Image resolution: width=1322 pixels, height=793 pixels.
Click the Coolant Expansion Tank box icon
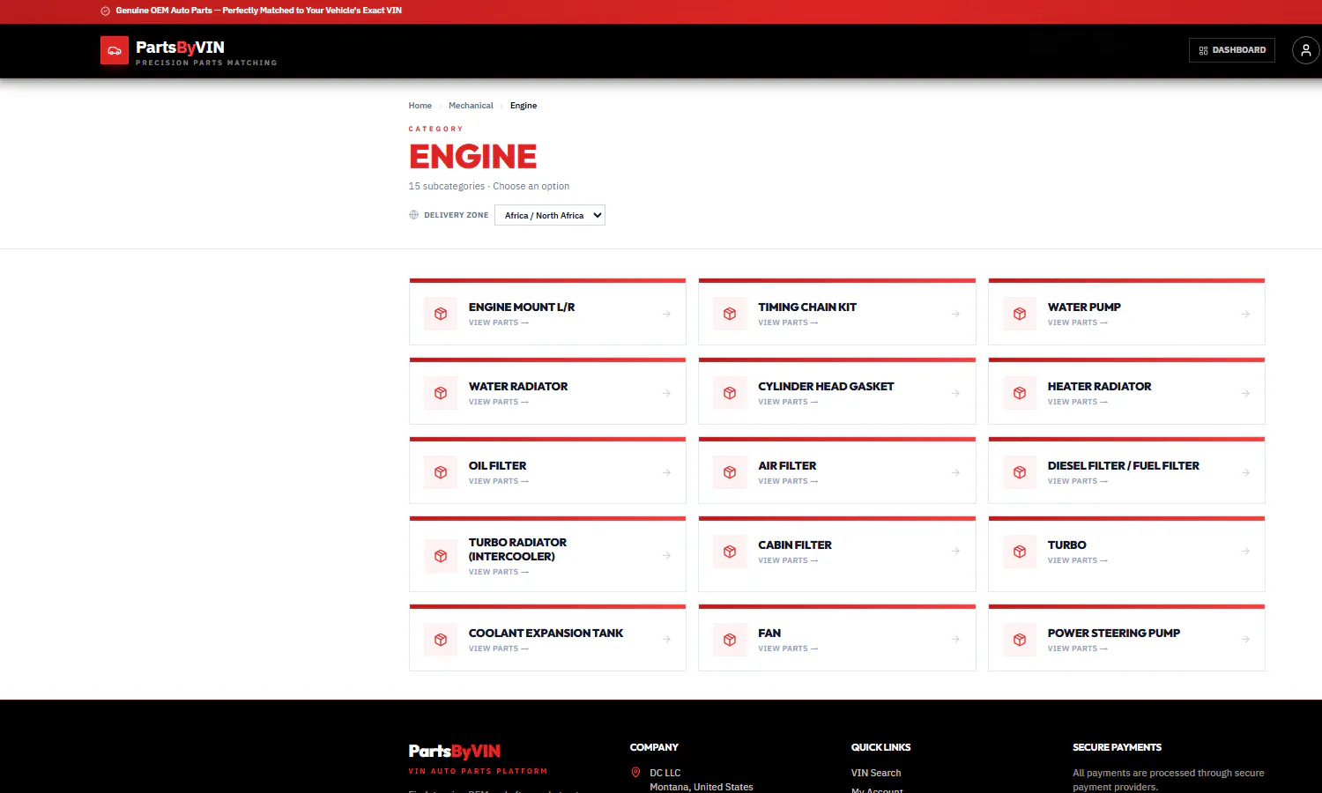441,640
